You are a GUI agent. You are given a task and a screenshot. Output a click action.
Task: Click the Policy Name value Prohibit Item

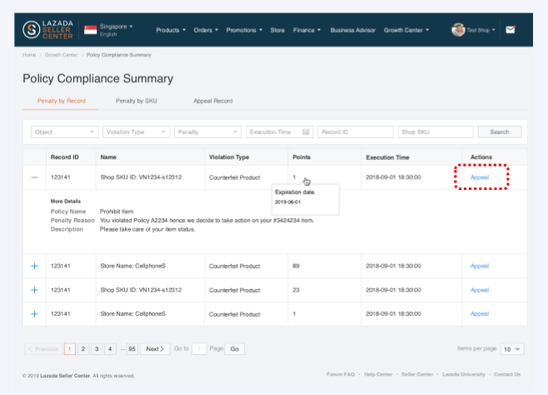[x=117, y=212]
